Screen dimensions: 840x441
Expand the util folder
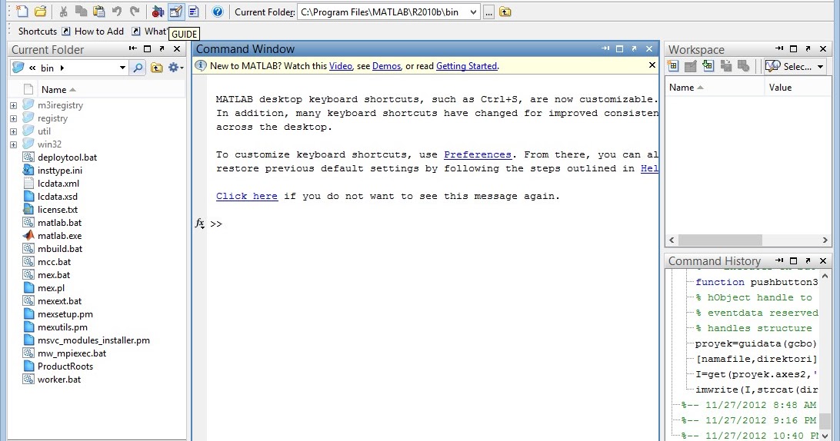coord(13,131)
